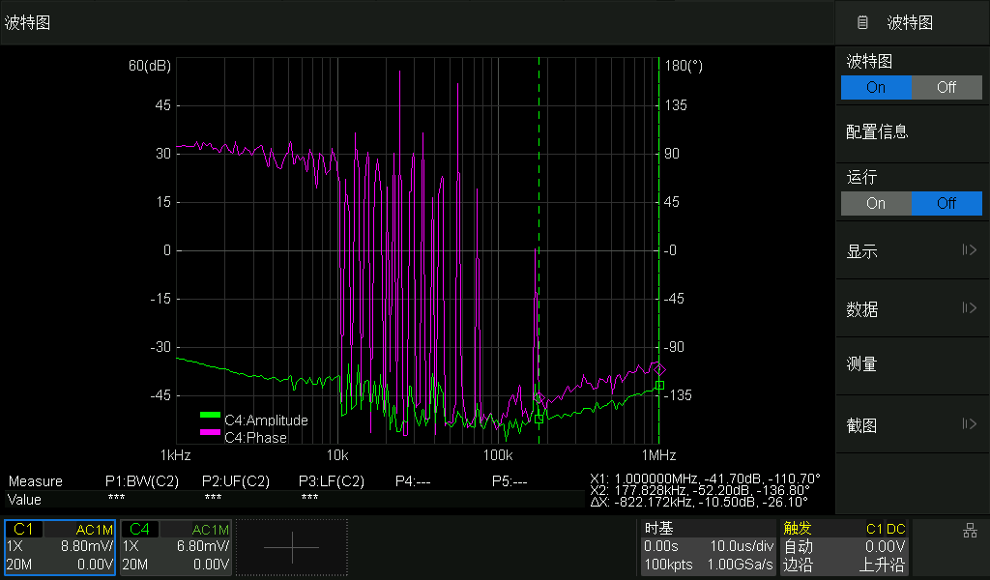This screenshot has width=990, height=580.
Task: Click the AC1M coupling label in the C1 box
Action: tap(95, 530)
